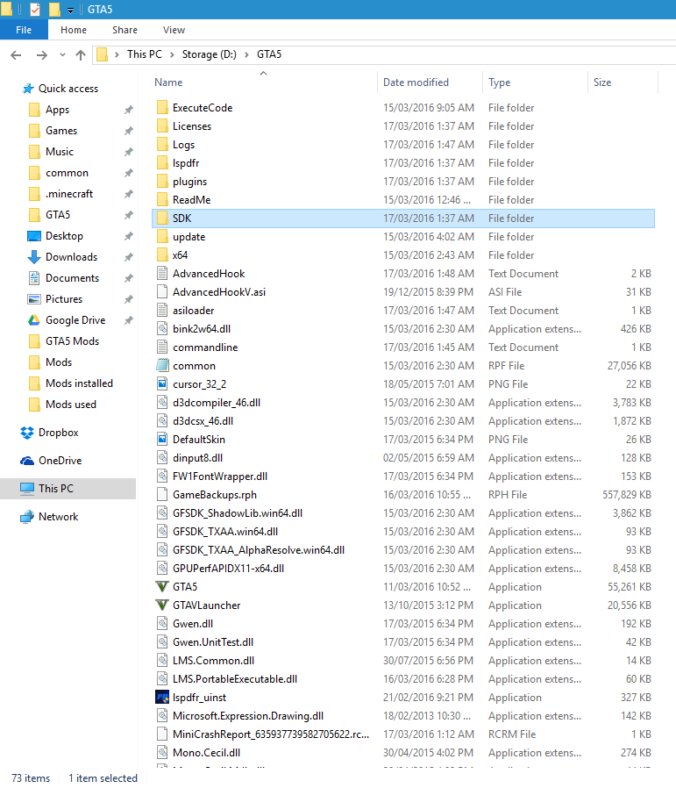The width and height of the screenshot is (676, 788).
Task: Click the common RPF file icon
Action: (161, 365)
